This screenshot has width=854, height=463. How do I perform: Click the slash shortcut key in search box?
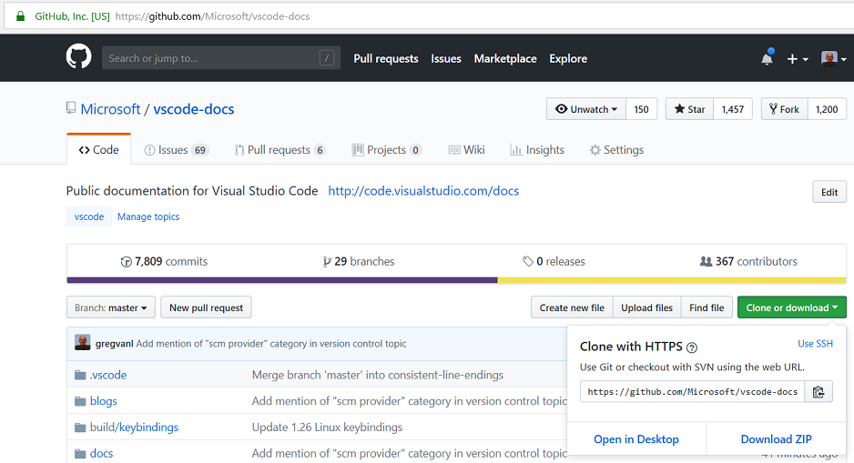(x=326, y=57)
